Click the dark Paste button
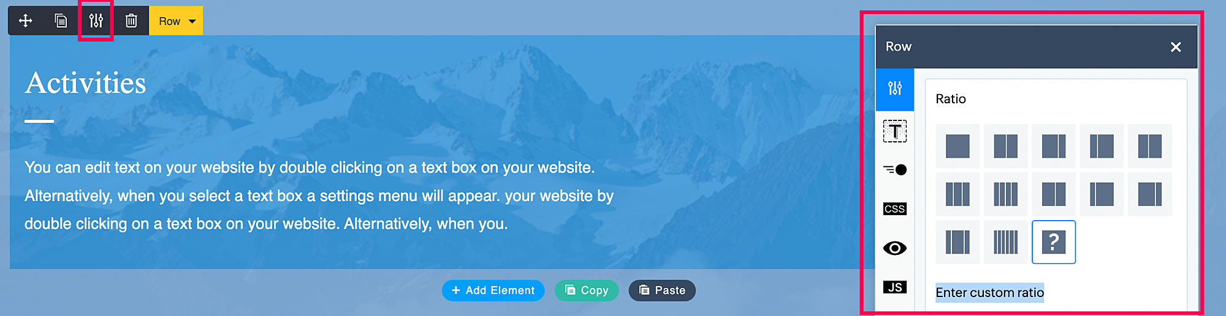The width and height of the screenshot is (1226, 316). click(x=662, y=290)
